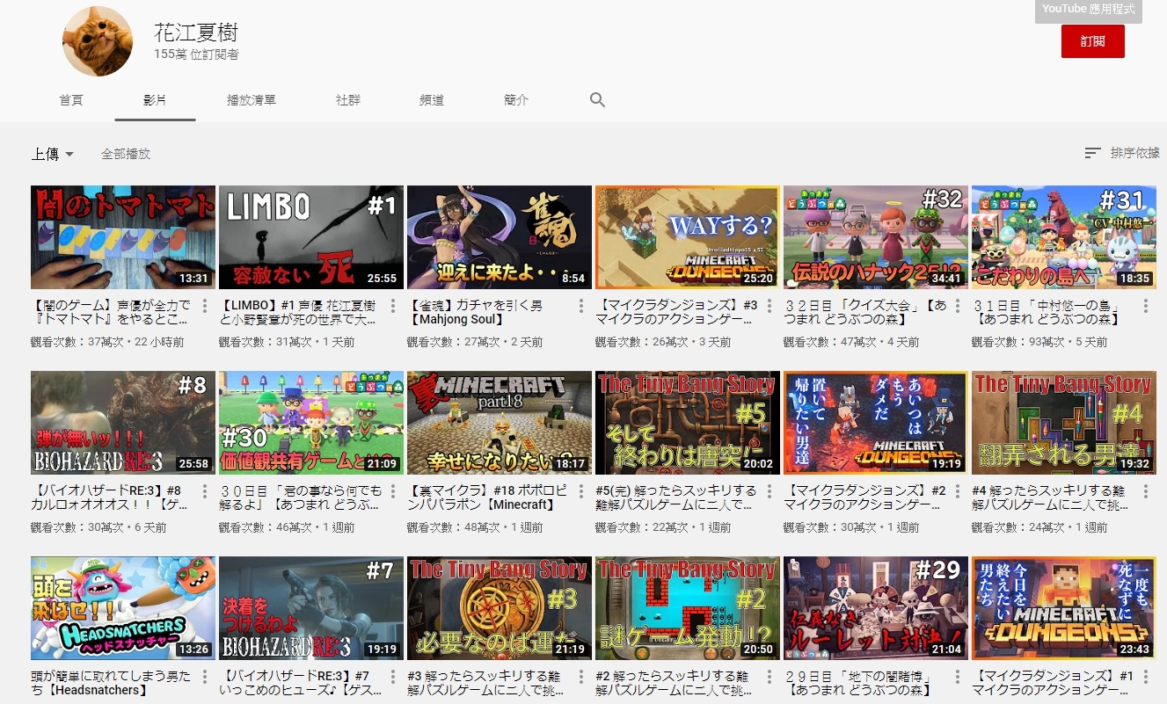Open The Tiny Bang Story #5 thumbnail
Screen dimensions: 1167x704
(x=688, y=423)
